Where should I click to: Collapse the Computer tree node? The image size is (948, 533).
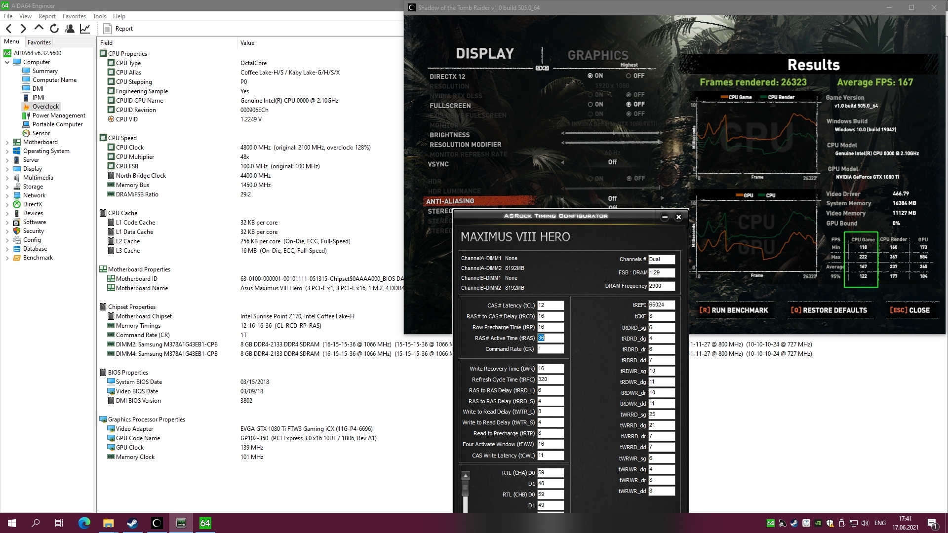pyautogui.click(x=7, y=62)
